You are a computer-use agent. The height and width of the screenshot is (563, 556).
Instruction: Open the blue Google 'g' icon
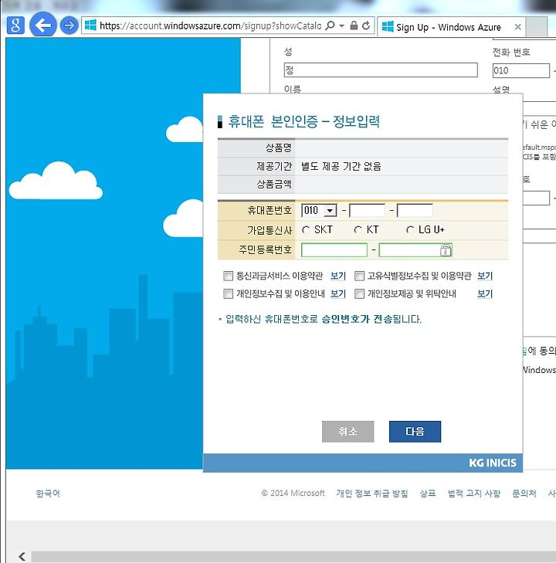pos(15,25)
